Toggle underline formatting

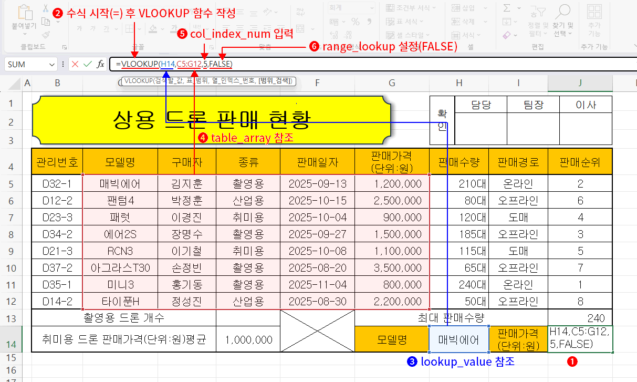pos(106,28)
